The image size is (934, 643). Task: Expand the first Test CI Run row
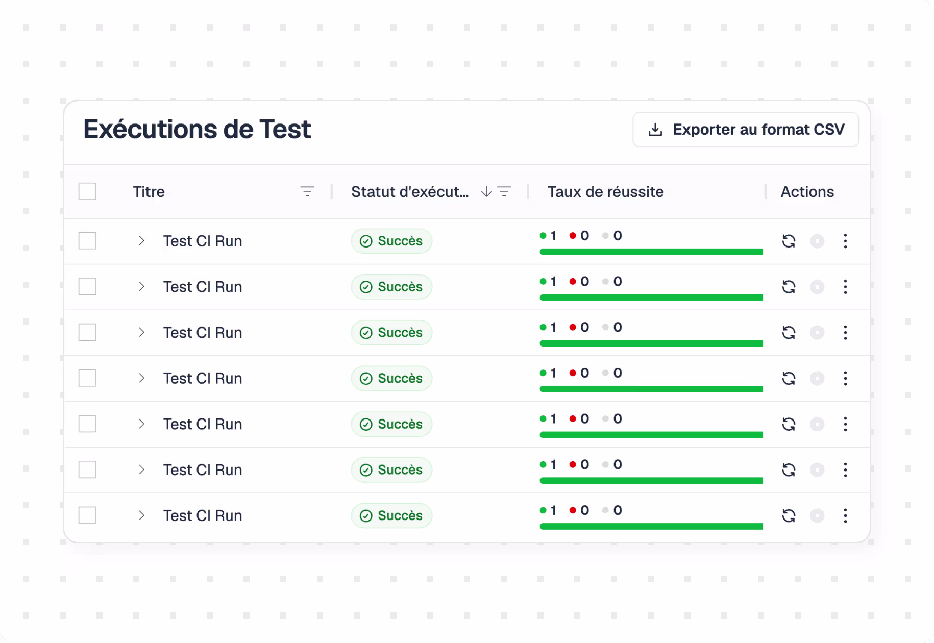tap(141, 241)
